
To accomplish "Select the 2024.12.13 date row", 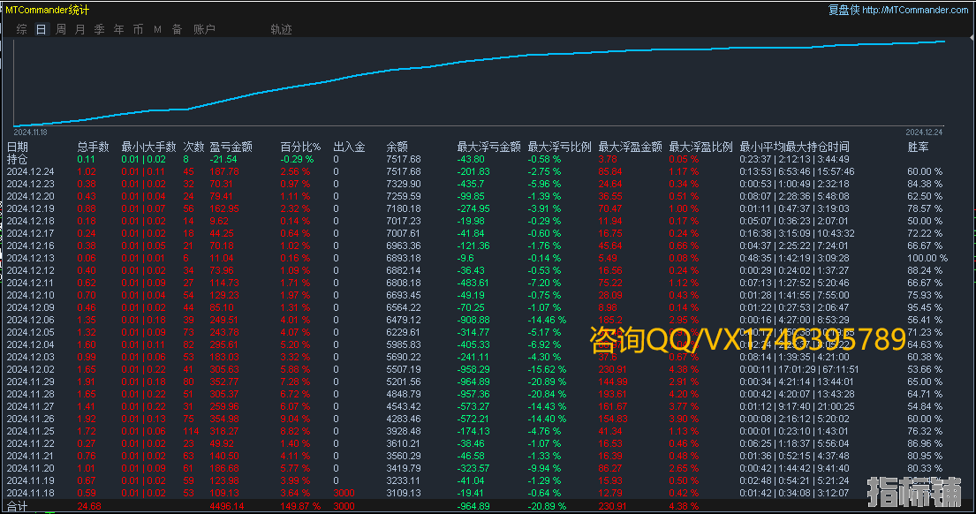I will (x=31, y=258).
